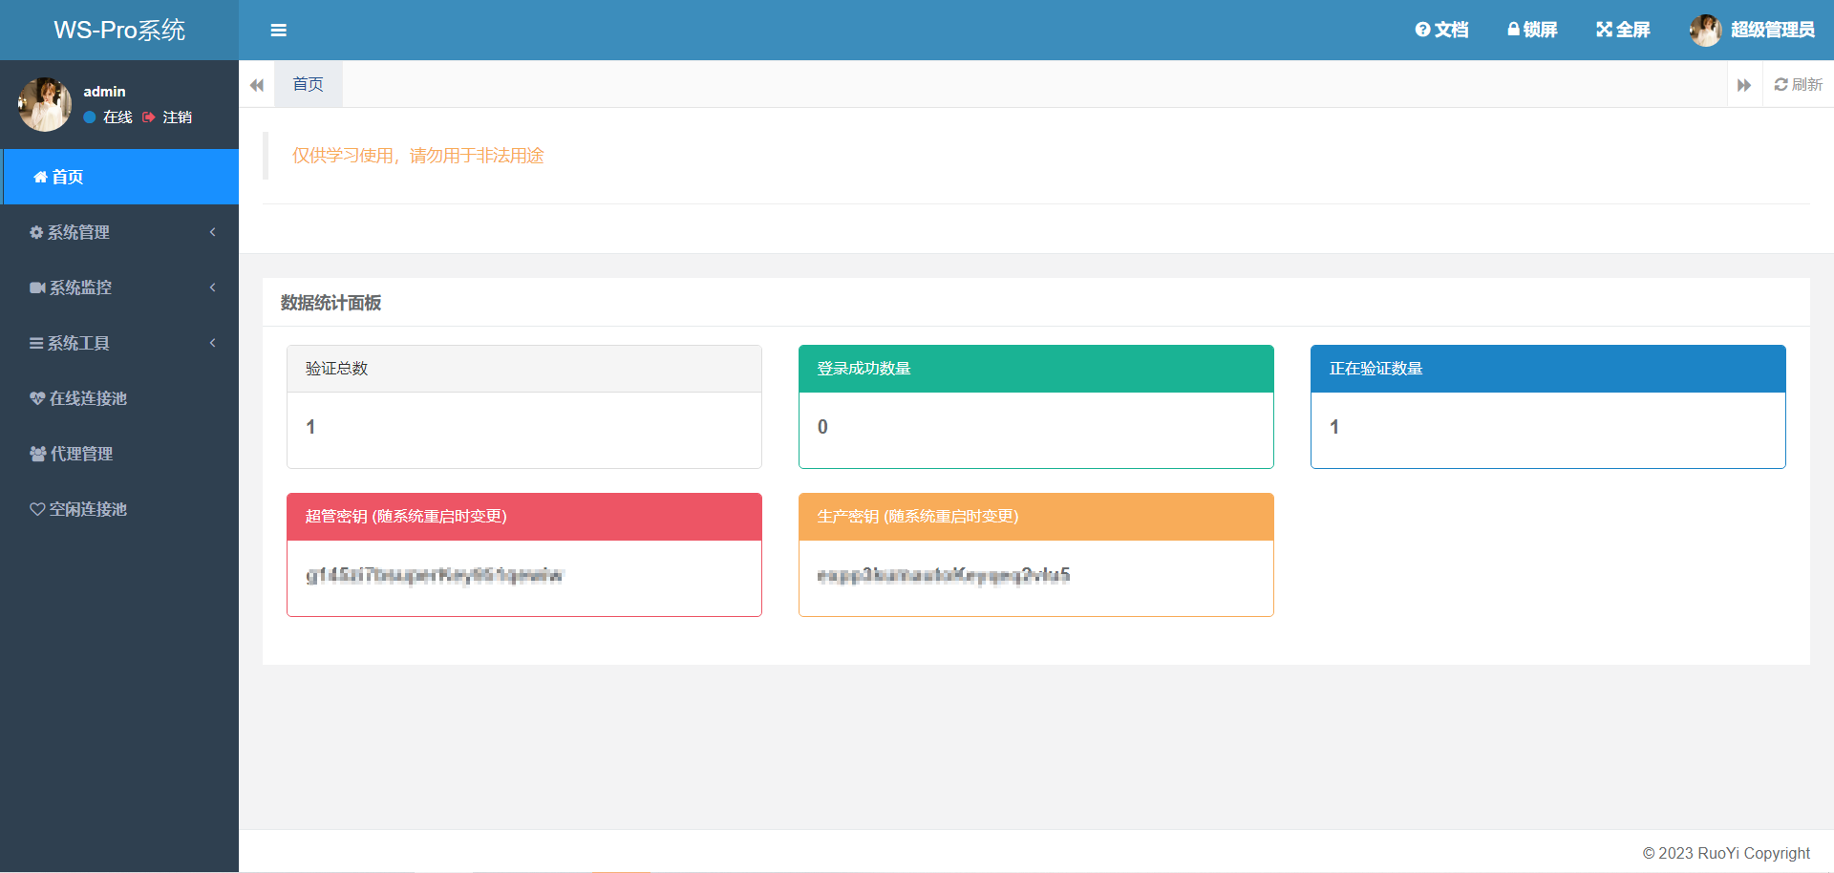This screenshot has width=1834, height=873.
Task: Click the admin avatar in the sidebar
Action: click(45, 104)
